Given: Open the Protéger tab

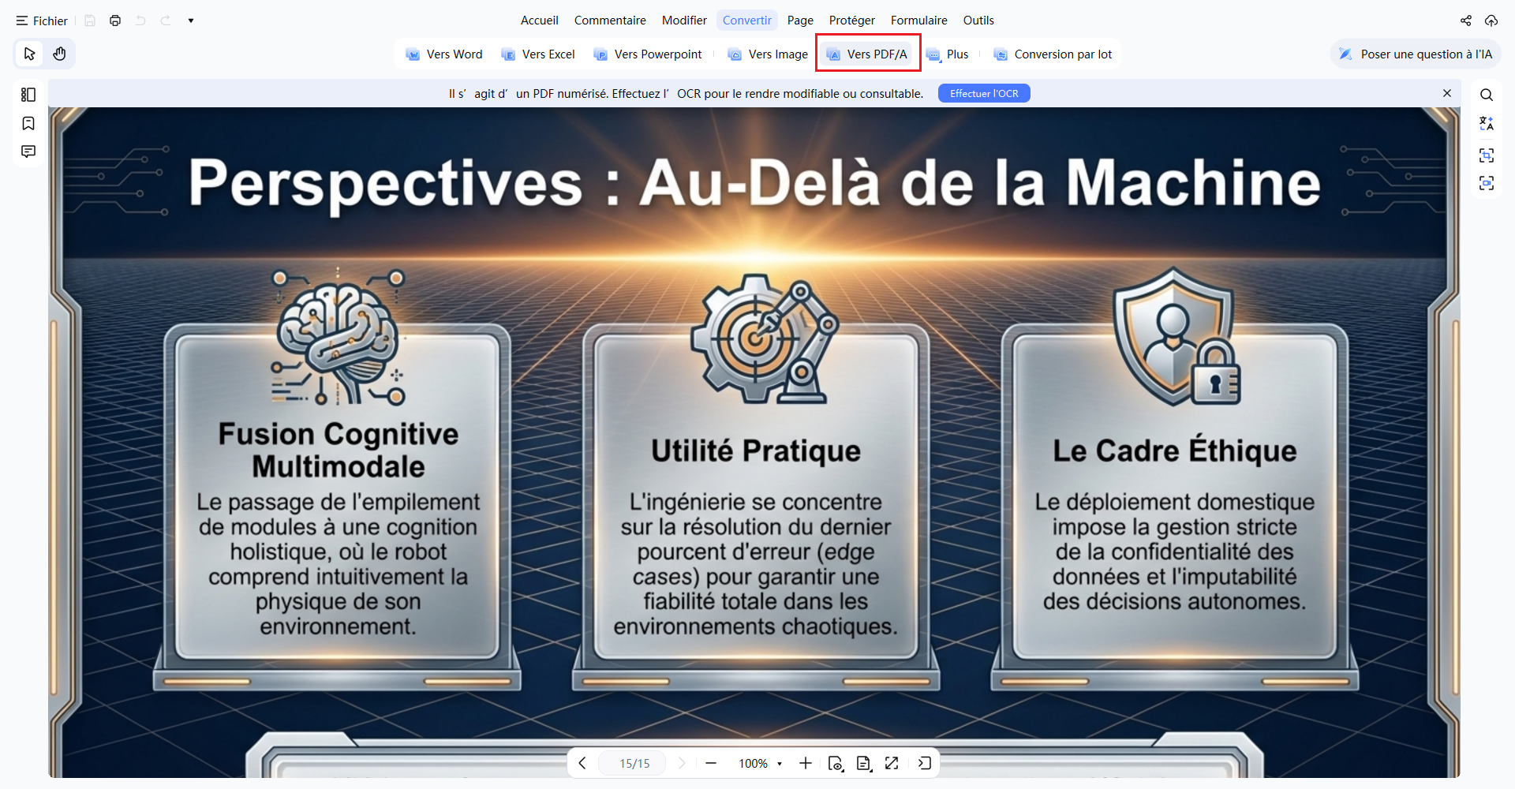Looking at the screenshot, I should click(x=851, y=21).
